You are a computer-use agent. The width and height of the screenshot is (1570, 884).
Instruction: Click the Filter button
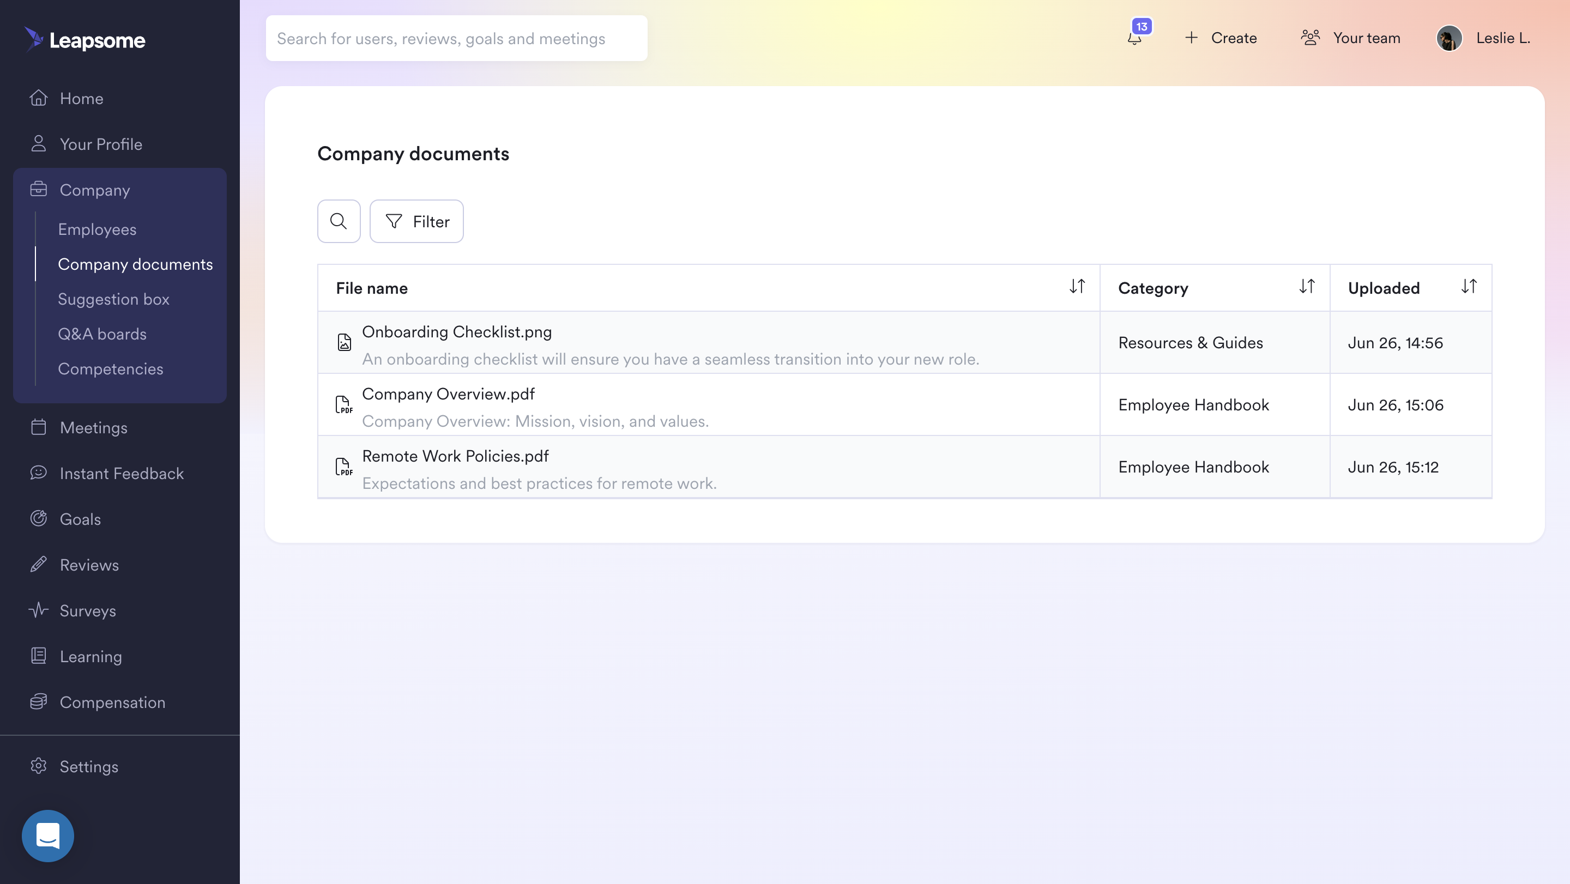pyautogui.click(x=416, y=221)
